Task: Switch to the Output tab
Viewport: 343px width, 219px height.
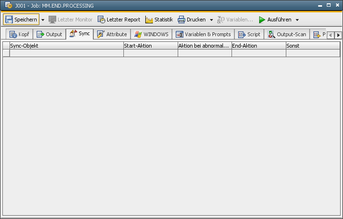Action: pos(50,34)
